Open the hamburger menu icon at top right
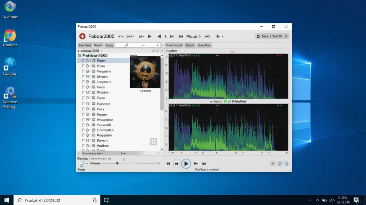The image size is (366, 205). (286, 36)
